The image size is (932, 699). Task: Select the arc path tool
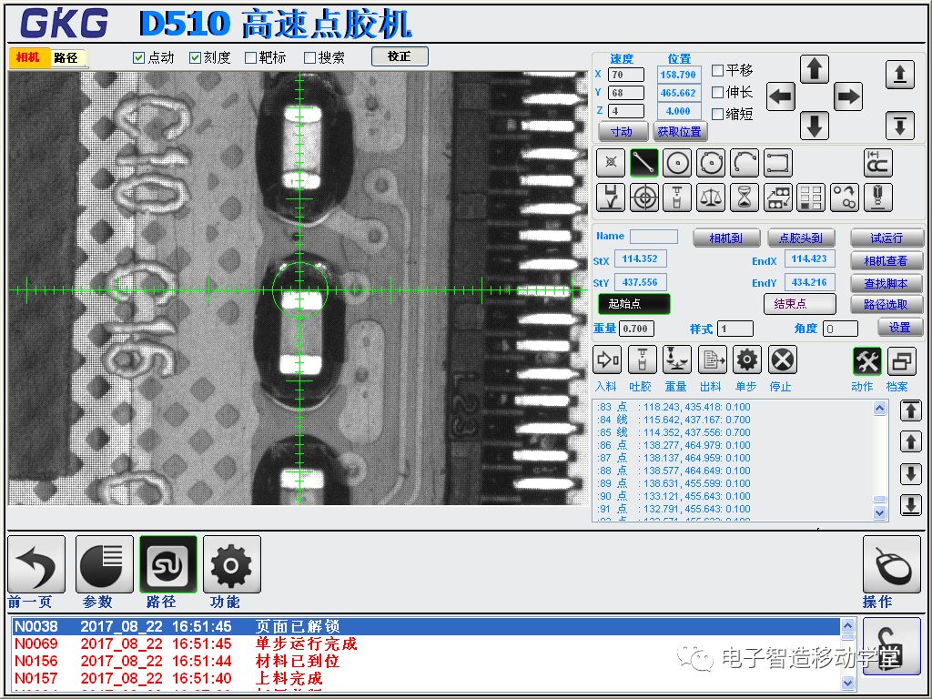coord(745,162)
